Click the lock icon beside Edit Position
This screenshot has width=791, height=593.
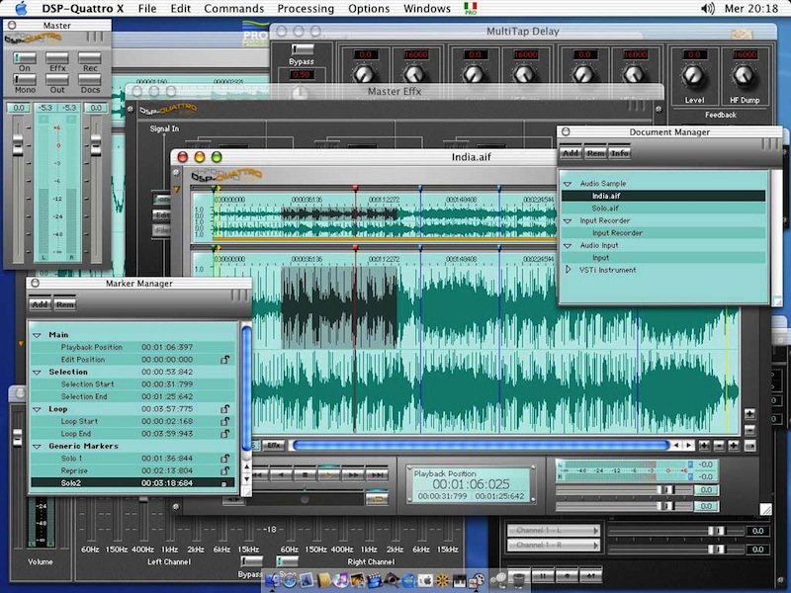click(225, 360)
